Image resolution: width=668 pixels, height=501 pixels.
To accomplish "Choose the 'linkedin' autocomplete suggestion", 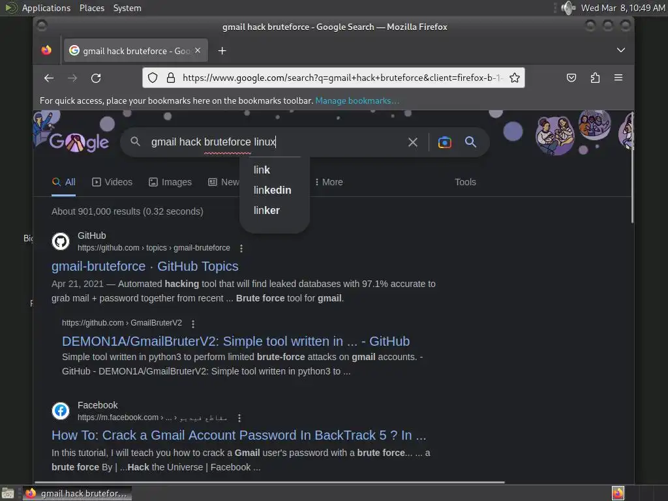I will [x=275, y=190].
